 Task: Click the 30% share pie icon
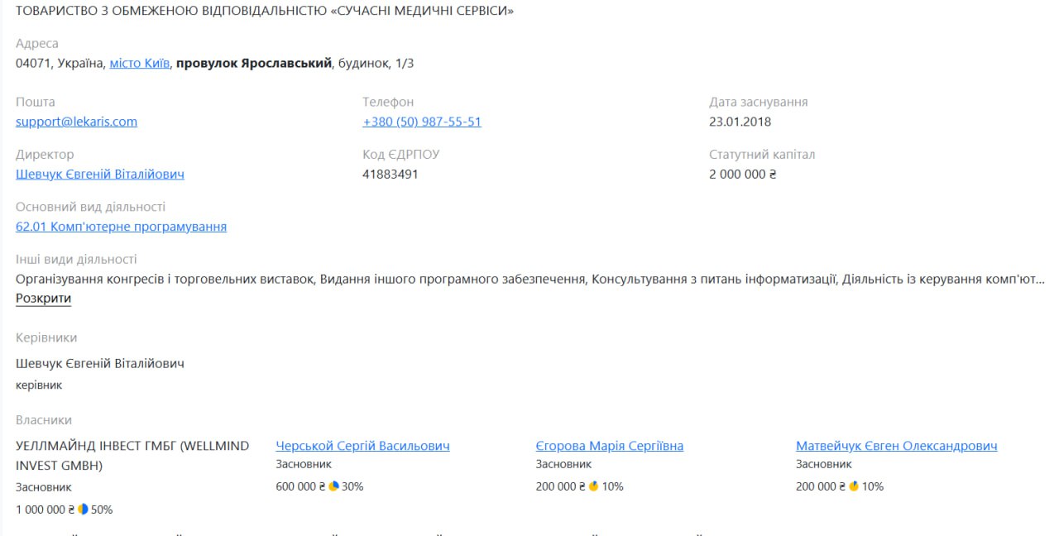tap(334, 486)
